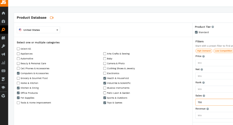Click the Price Min input field
233x125 pixels.
click(x=214, y=63)
